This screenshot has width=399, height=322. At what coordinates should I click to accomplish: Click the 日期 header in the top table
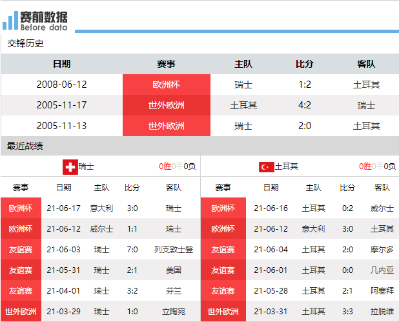(62, 64)
